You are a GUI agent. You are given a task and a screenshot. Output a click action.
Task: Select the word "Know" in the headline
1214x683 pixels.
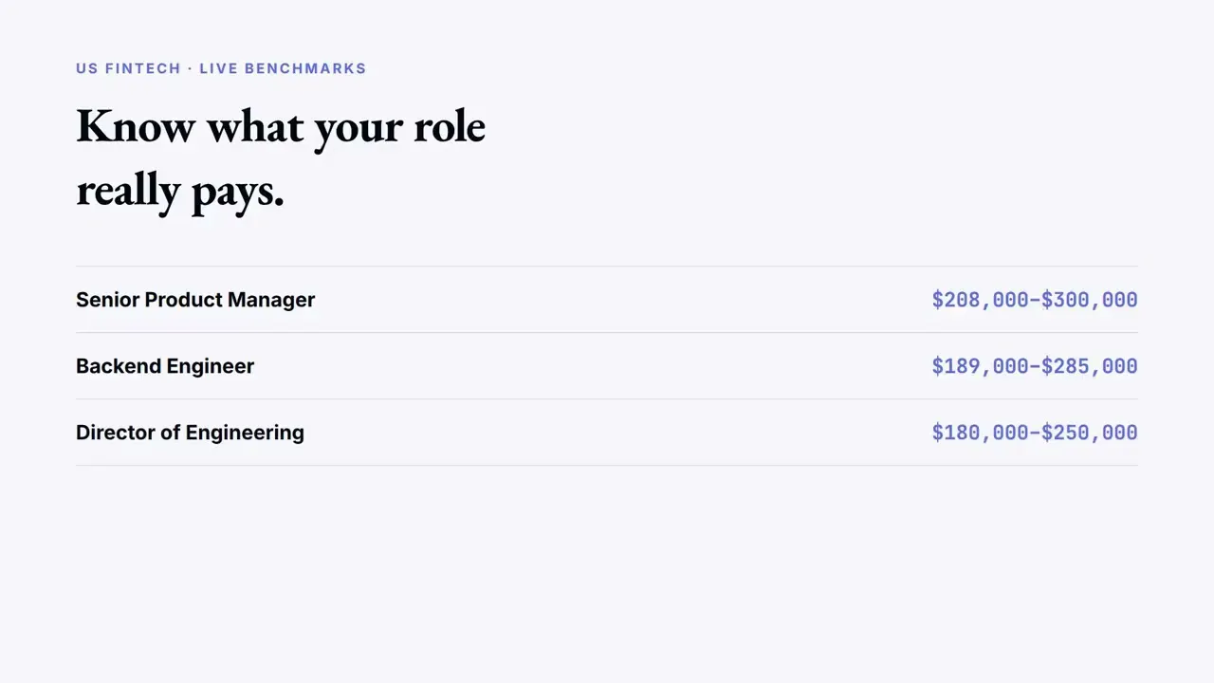(x=136, y=126)
